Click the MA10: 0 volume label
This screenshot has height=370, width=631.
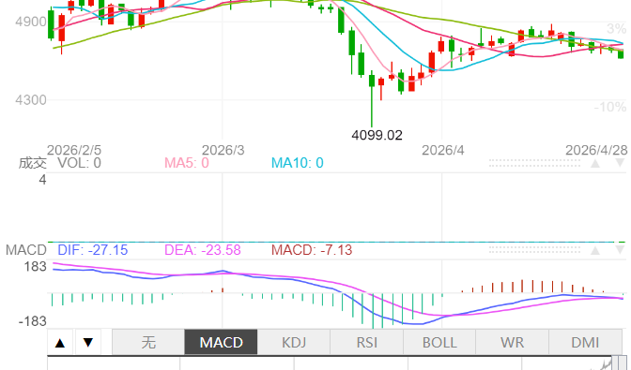click(298, 163)
